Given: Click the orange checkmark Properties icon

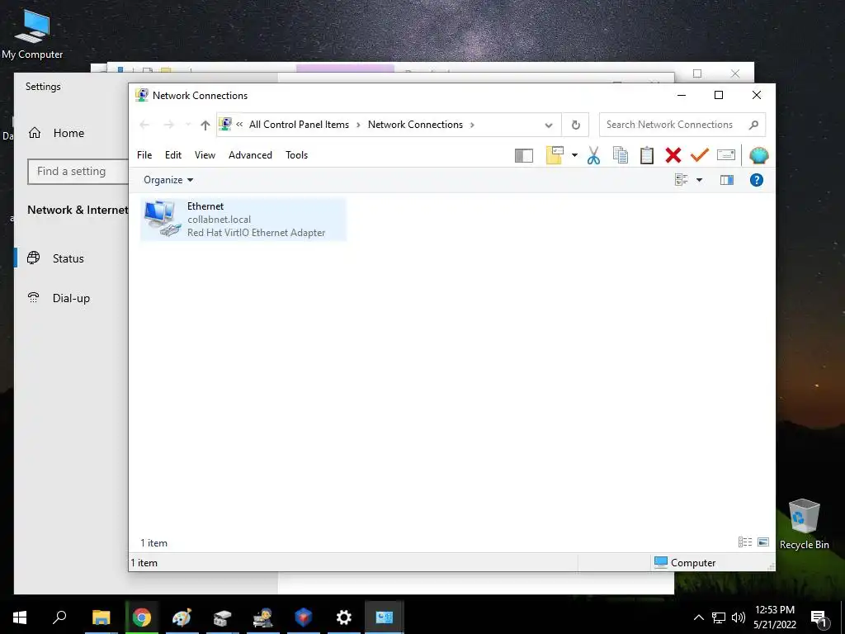Looking at the screenshot, I should click(699, 155).
